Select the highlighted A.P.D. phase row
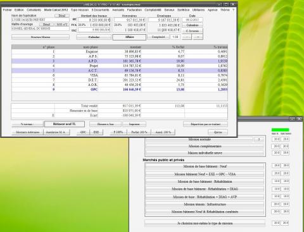 point(120,61)
